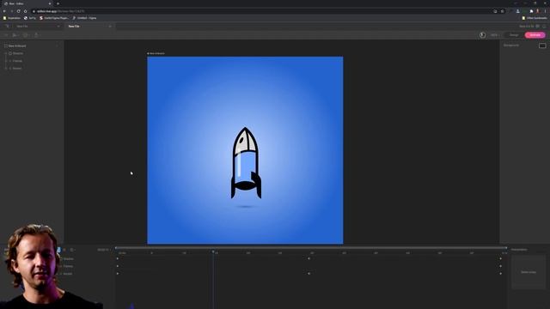The width and height of the screenshot is (550, 309).
Task: Click the timeline playhead handle
Action: point(213,251)
